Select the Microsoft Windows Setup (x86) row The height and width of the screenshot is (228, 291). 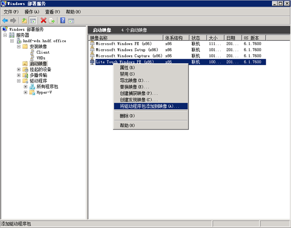(x=178, y=49)
